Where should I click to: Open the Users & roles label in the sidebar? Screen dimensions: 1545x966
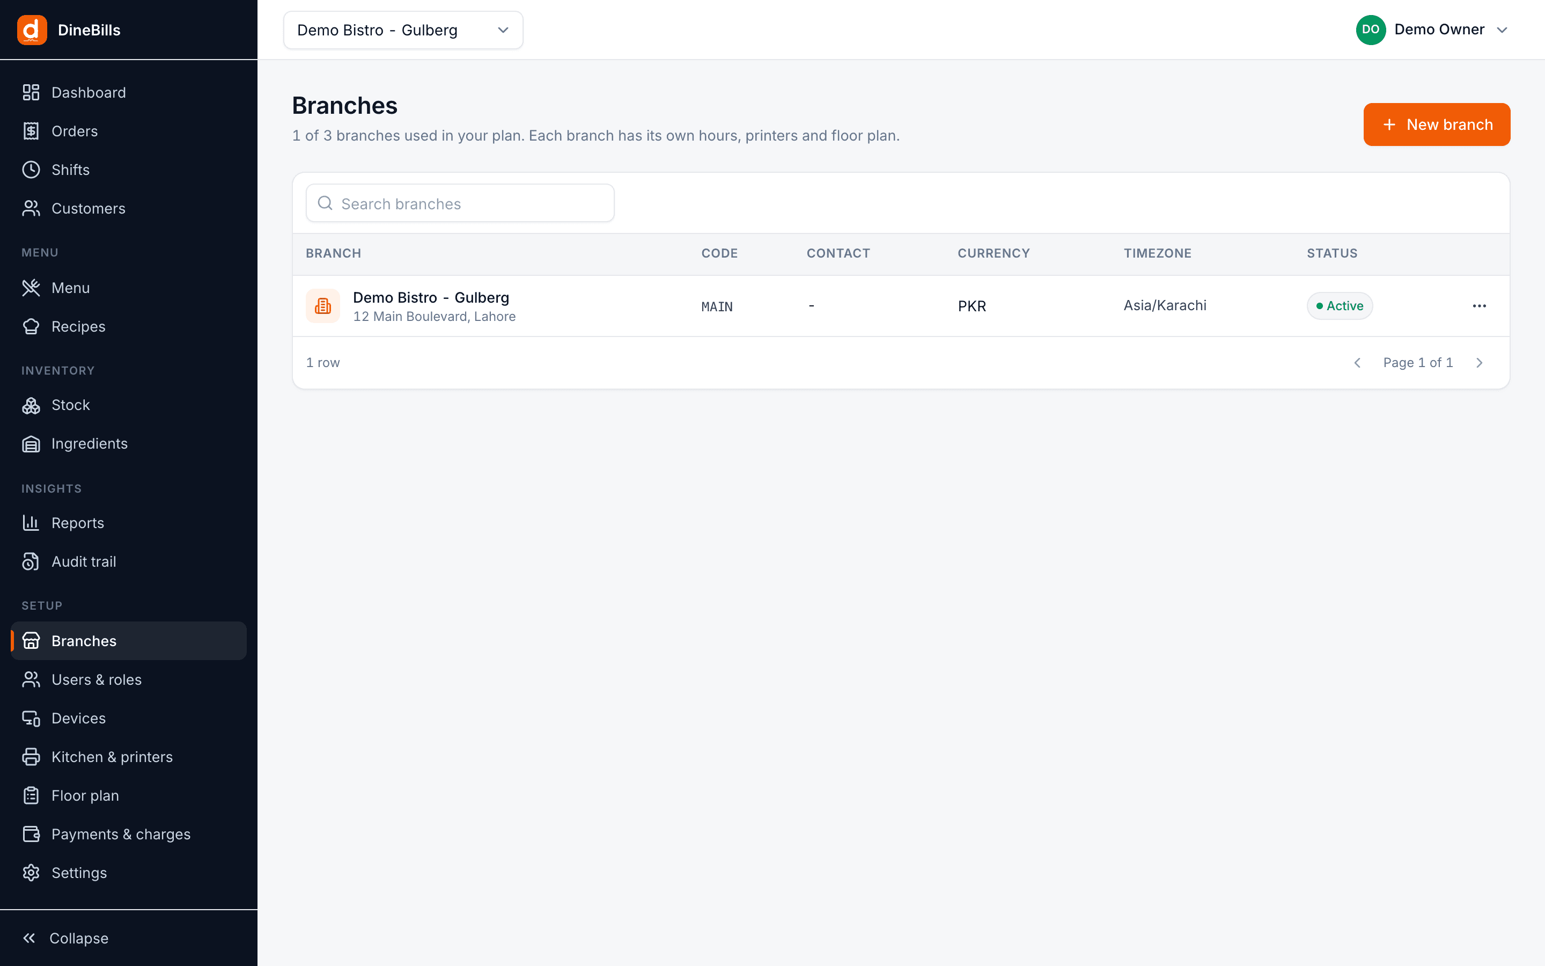pos(97,680)
